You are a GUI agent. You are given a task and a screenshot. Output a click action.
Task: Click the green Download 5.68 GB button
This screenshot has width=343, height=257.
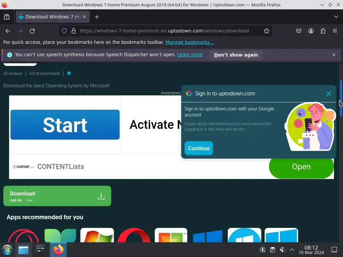pyautogui.click(x=57, y=196)
